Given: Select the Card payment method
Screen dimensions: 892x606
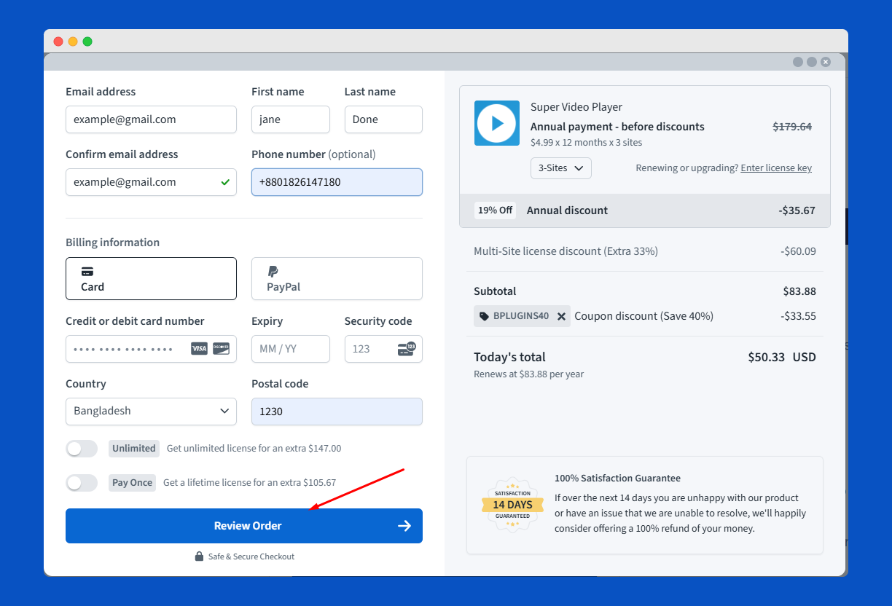Looking at the screenshot, I should click(151, 278).
